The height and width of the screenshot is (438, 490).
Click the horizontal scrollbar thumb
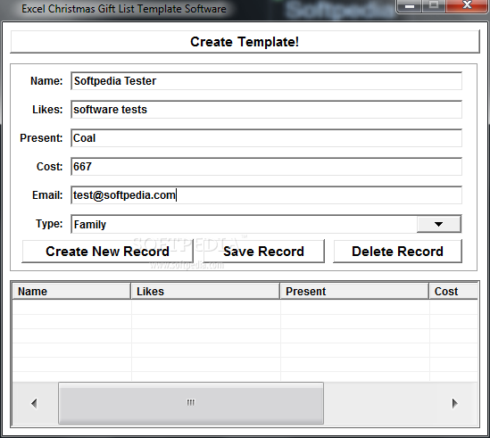(x=191, y=403)
